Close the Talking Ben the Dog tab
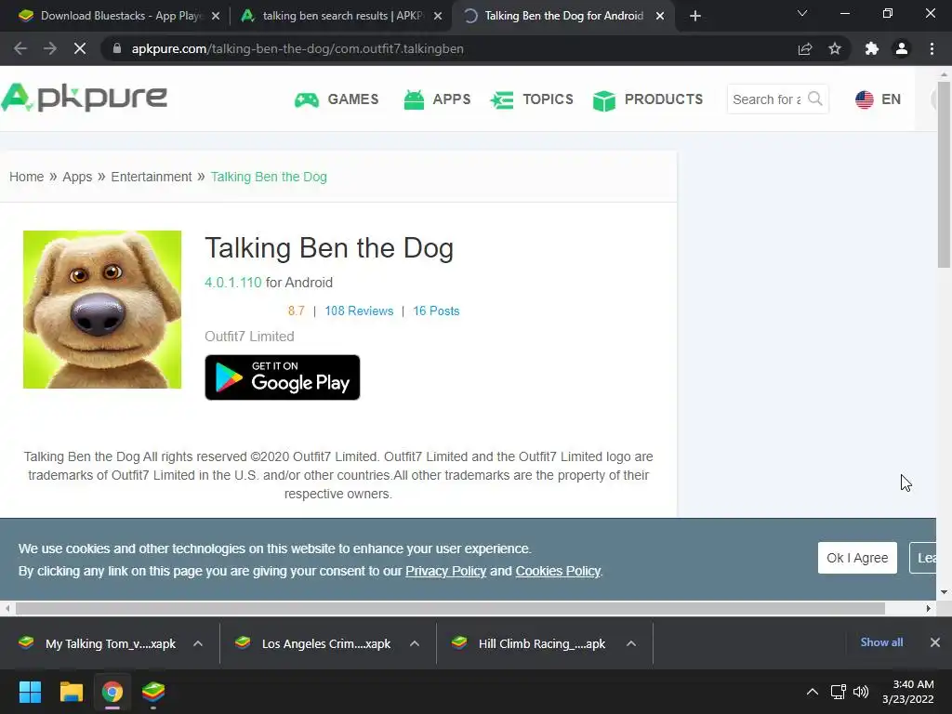The image size is (952, 714). [660, 16]
